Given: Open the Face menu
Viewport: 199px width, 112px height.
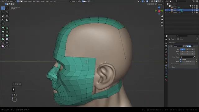Looking at the screenshot, I should click(51, 1).
